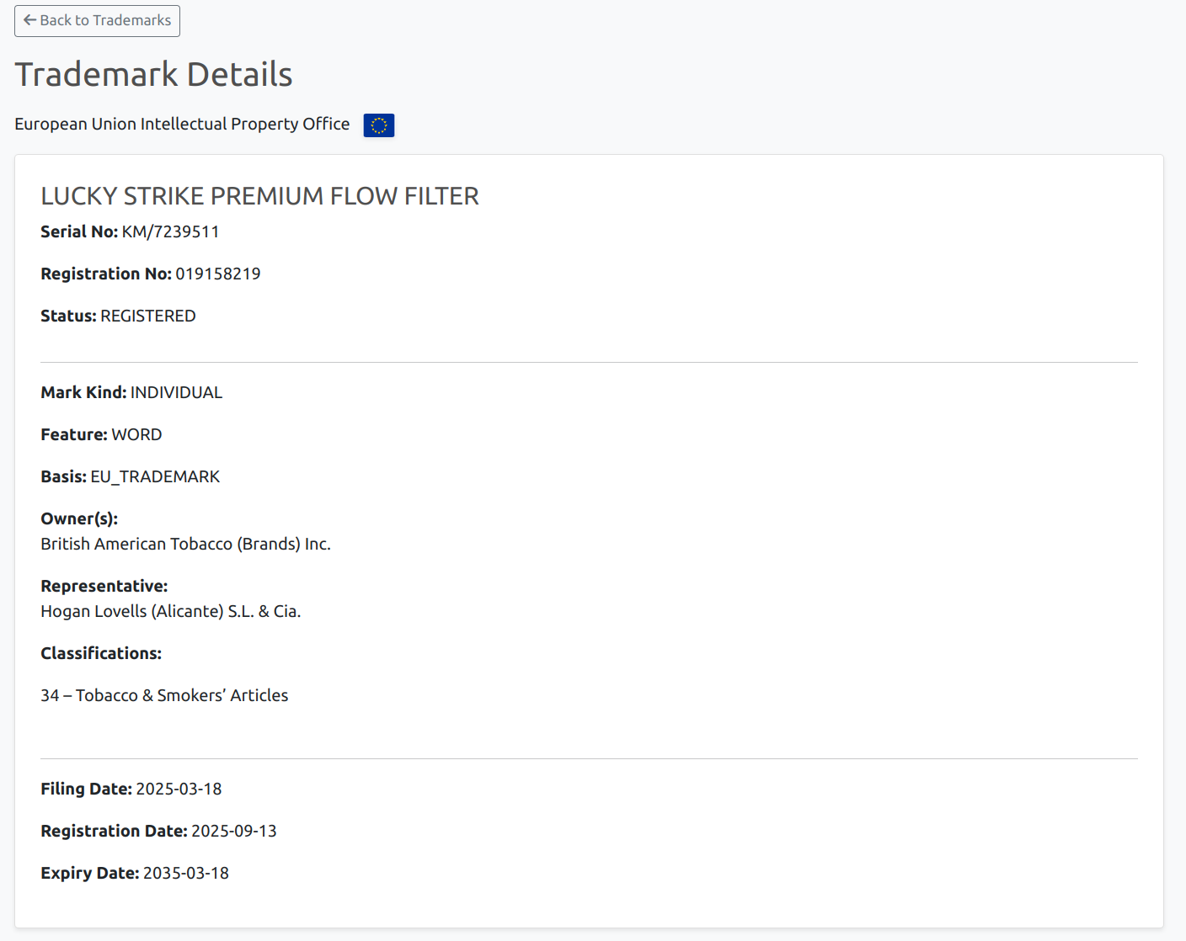This screenshot has height=941, width=1186.
Task: Select the LUCKY STRIKE PREMIUM FLOW FILTER title
Action: click(259, 196)
